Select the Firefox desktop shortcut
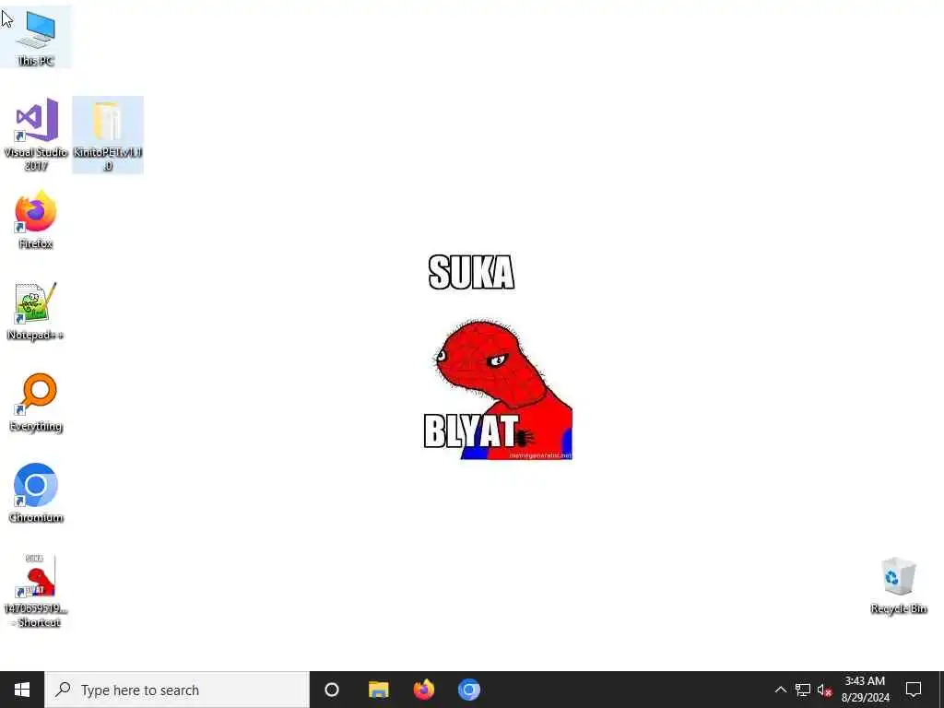Image resolution: width=944 pixels, height=708 pixels. (x=36, y=219)
